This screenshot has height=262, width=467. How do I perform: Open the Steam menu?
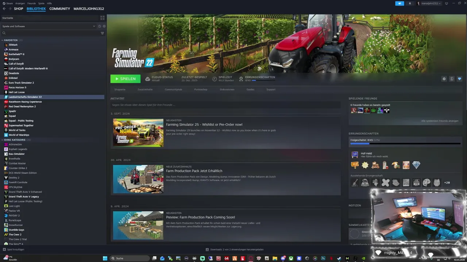(x=9, y=3)
